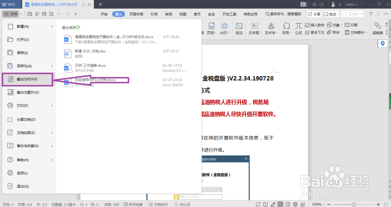The image size is (391, 207).
Task: Click the print icon in quick toolbar
Action: 44,14
